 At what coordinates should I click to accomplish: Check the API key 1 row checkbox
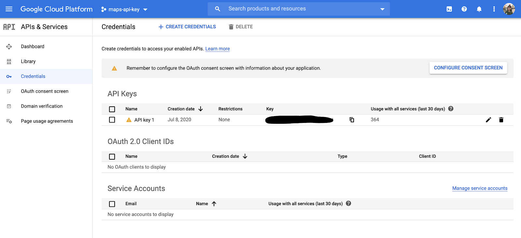click(112, 120)
